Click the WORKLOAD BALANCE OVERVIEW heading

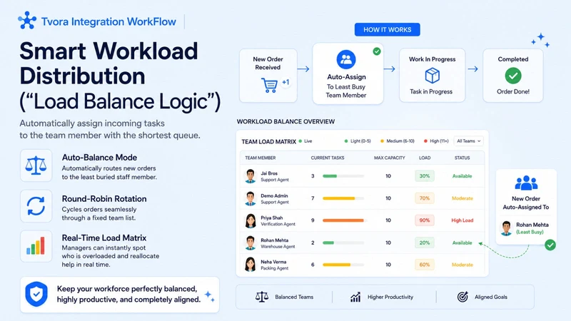tap(286, 121)
